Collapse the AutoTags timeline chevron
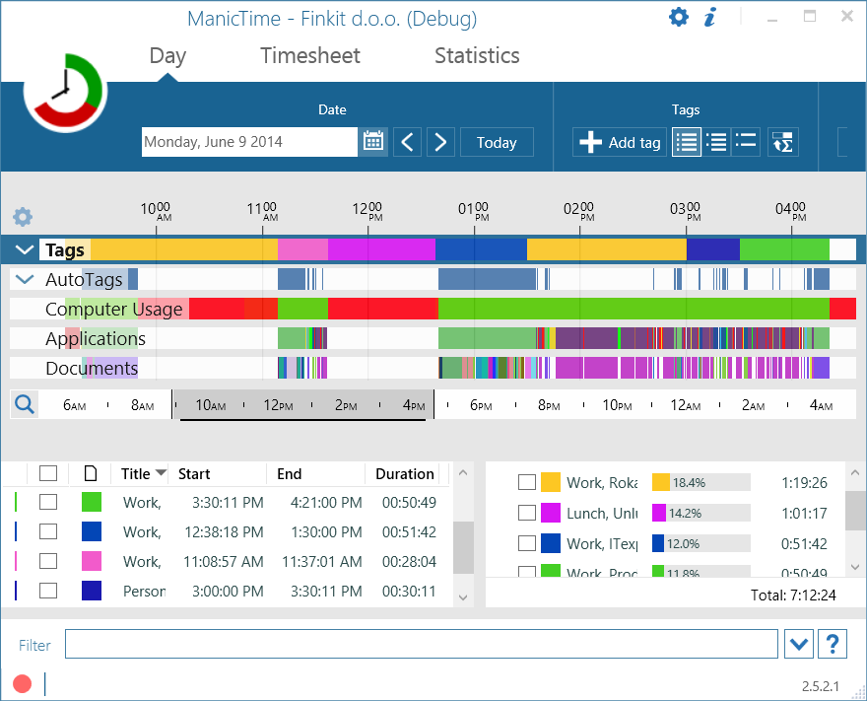Image resolution: width=867 pixels, height=701 pixels. click(25, 279)
